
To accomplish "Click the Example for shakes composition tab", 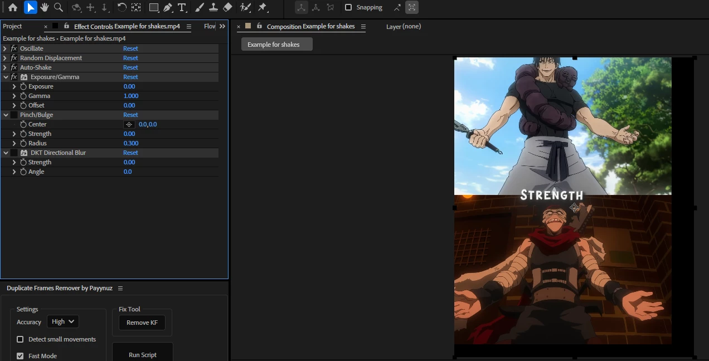I will coord(276,45).
